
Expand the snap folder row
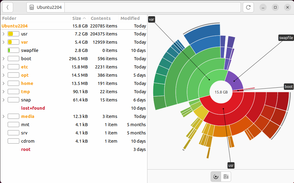(x=4, y=100)
